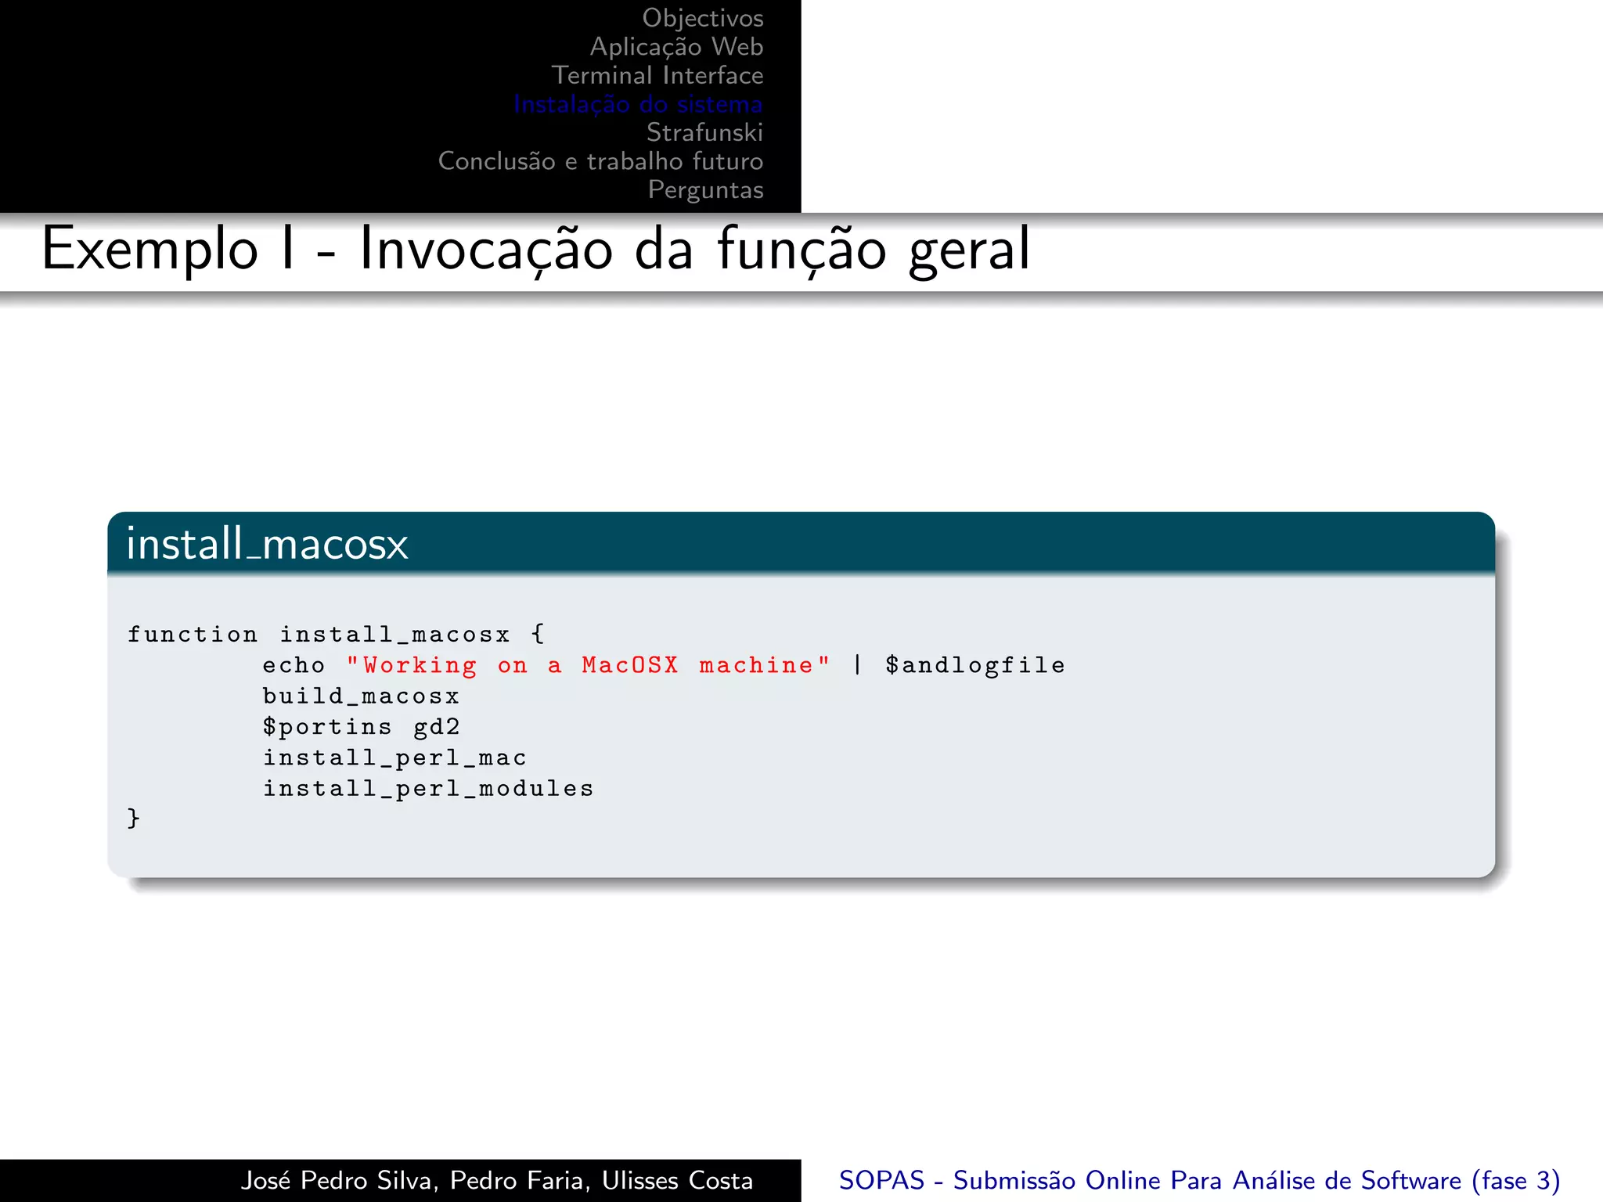Click the '$portins gd2' code line
This screenshot has height=1202, width=1603.
pyautogui.click(x=361, y=727)
